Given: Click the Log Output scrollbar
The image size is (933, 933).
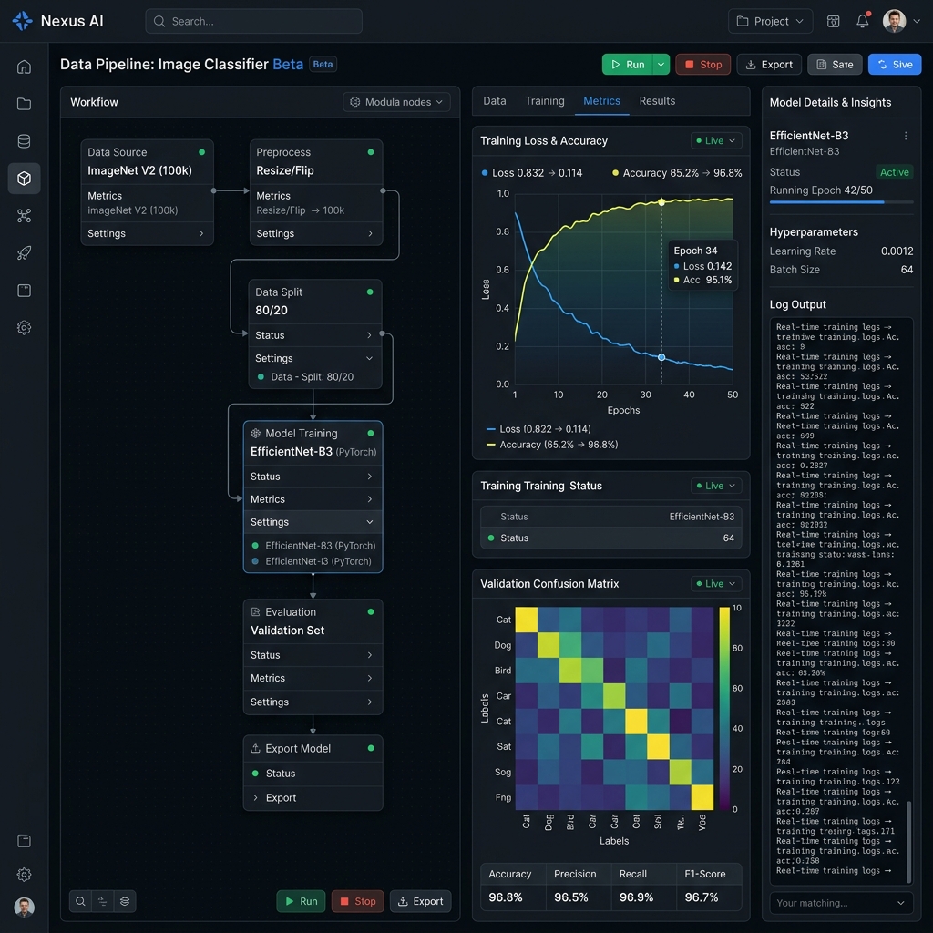Looking at the screenshot, I should (908, 841).
